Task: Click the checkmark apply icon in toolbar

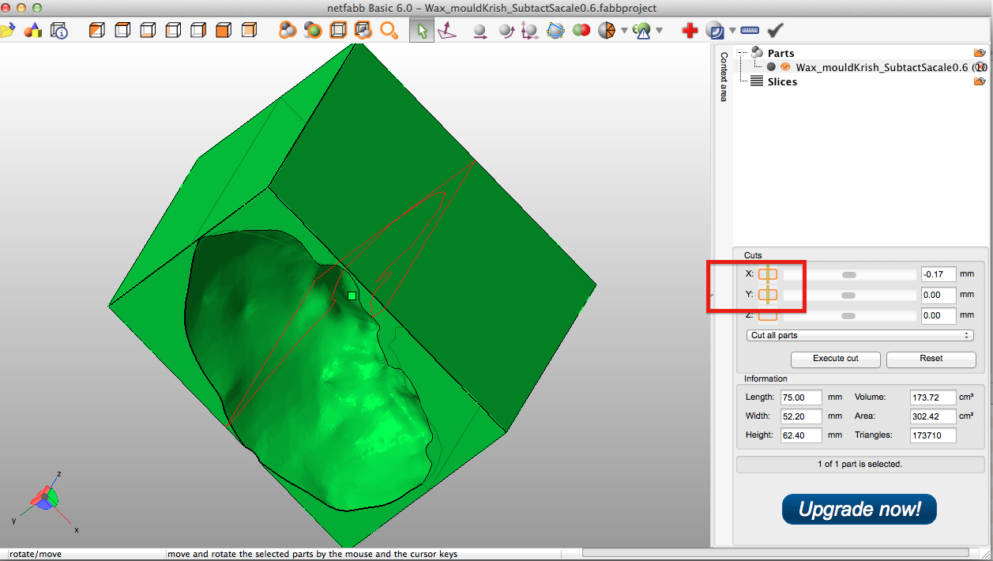Action: click(775, 29)
